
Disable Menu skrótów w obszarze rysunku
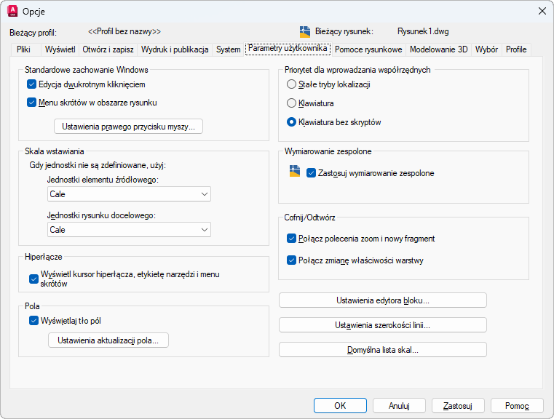(32, 103)
